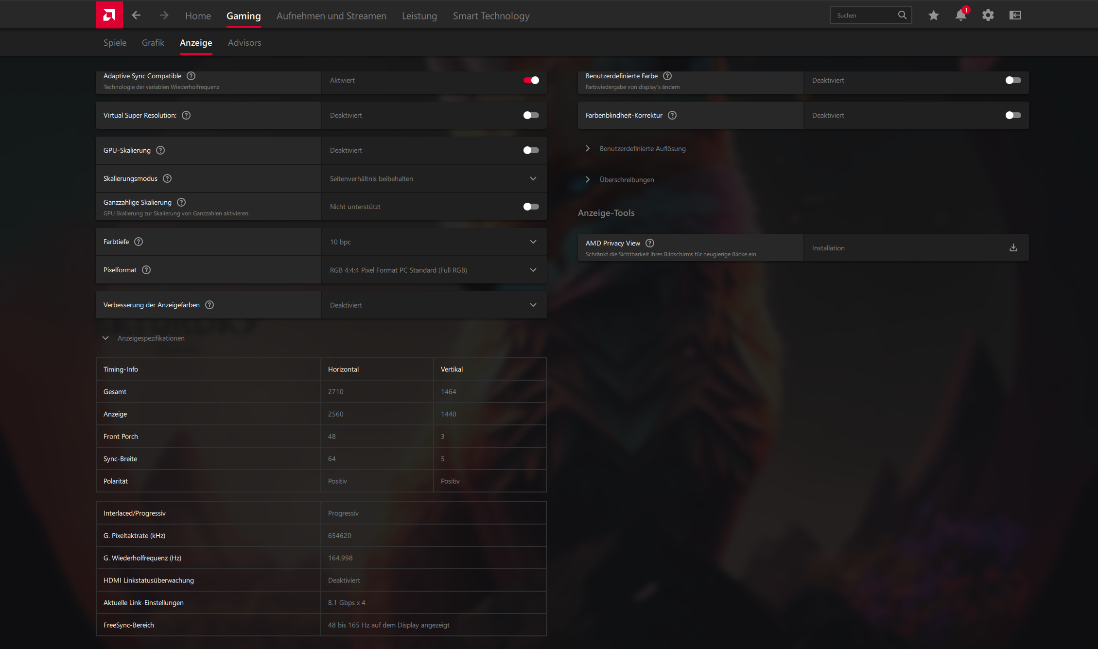Open notifications bell icon
This screenshot has height=649, width=1098.
pyautogui.click(x=960, y=16)
